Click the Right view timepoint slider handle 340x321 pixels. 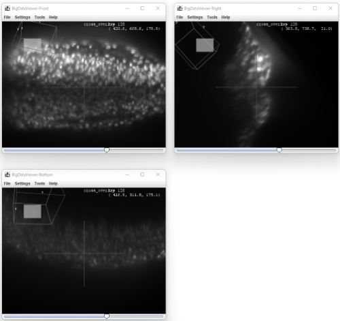click(279, 150)
